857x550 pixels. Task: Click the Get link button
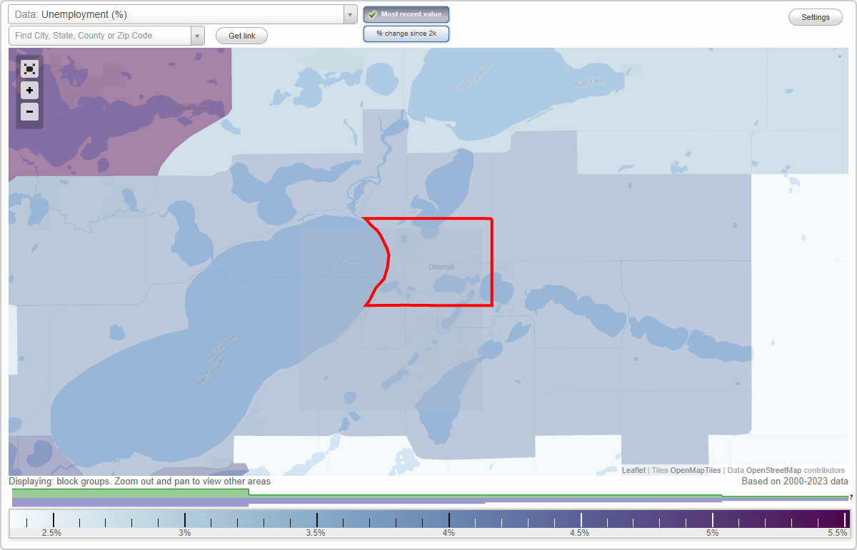[x=241, y=36]
